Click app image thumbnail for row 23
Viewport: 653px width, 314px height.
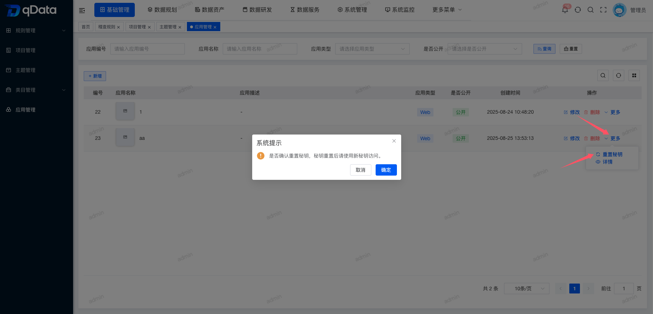125,137
